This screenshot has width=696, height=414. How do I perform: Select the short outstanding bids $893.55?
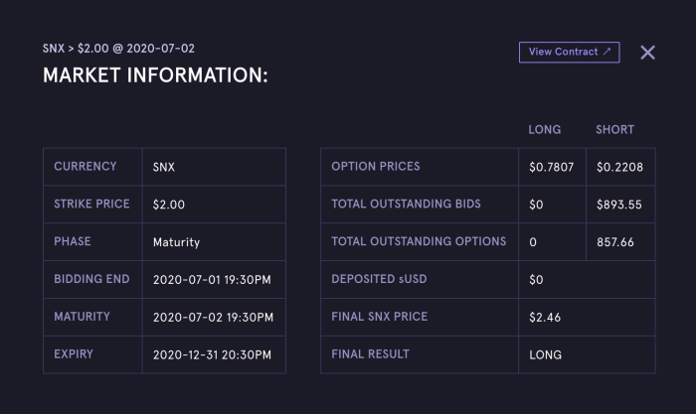click(619, 205)
